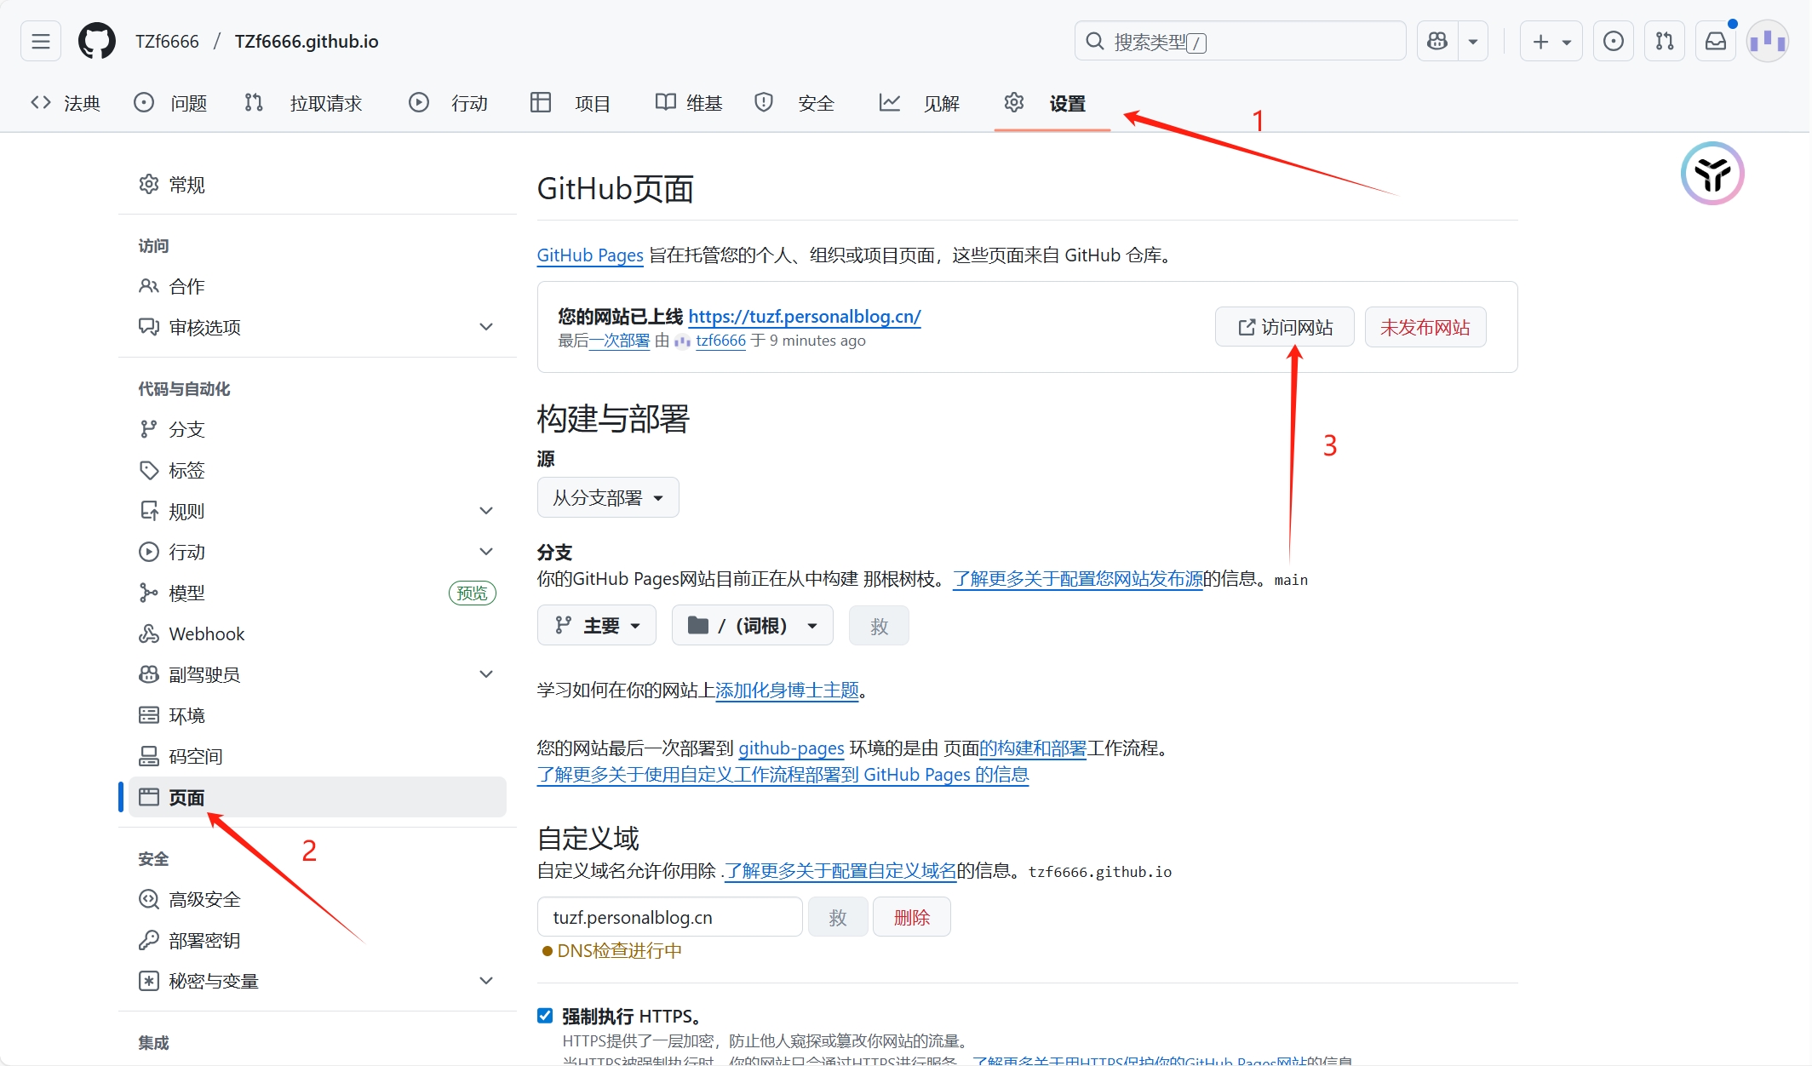Screen dimensions: 1812x1066
Task: Expand the 秘密与变量 sidebar section
Action: (486, 981)
